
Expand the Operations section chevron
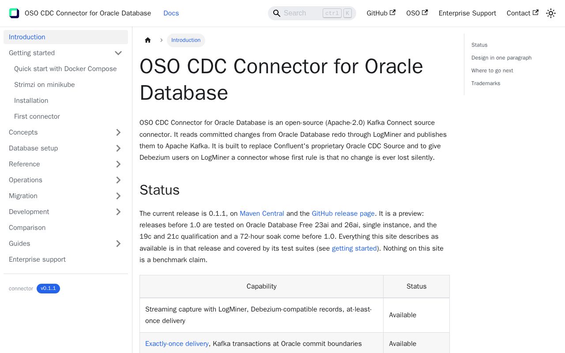pos(118,180)
